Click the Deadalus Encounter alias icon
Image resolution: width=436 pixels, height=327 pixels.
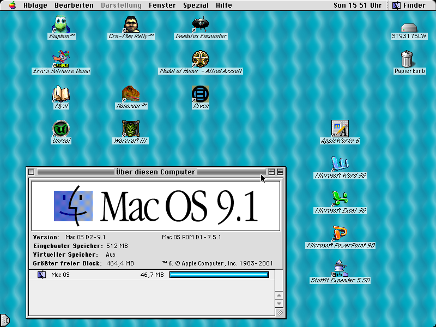[200, 24]
